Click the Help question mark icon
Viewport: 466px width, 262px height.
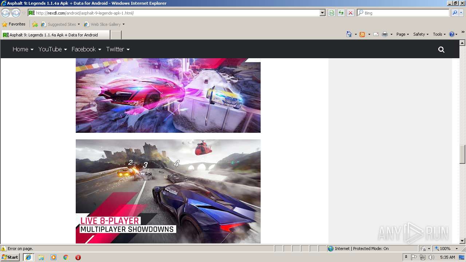[x=452, y=34]
